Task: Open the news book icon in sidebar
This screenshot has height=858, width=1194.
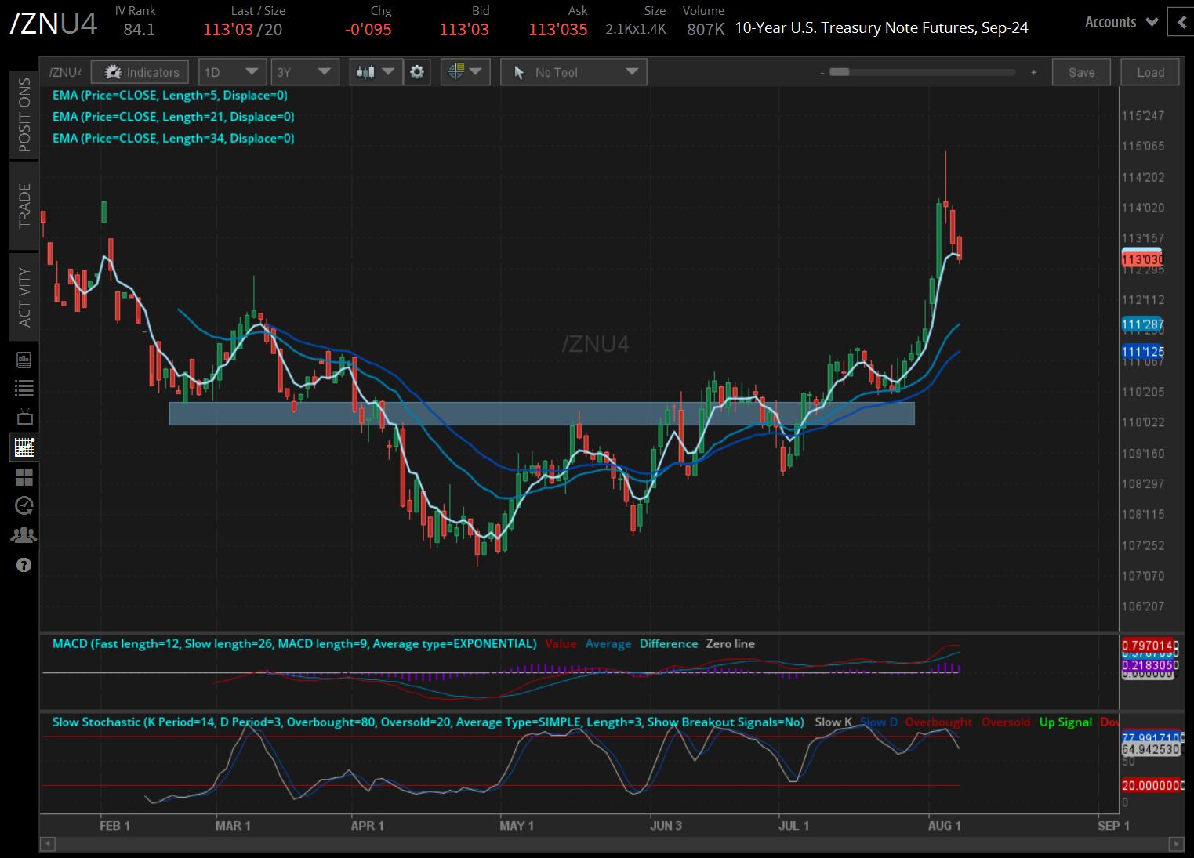Action: (24, 360)
